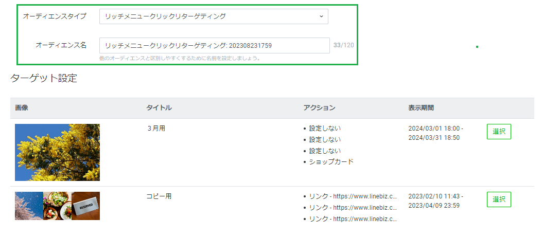Click the 表示期間 column header
The image size is (542, 237).
click(x=421, y=108)
